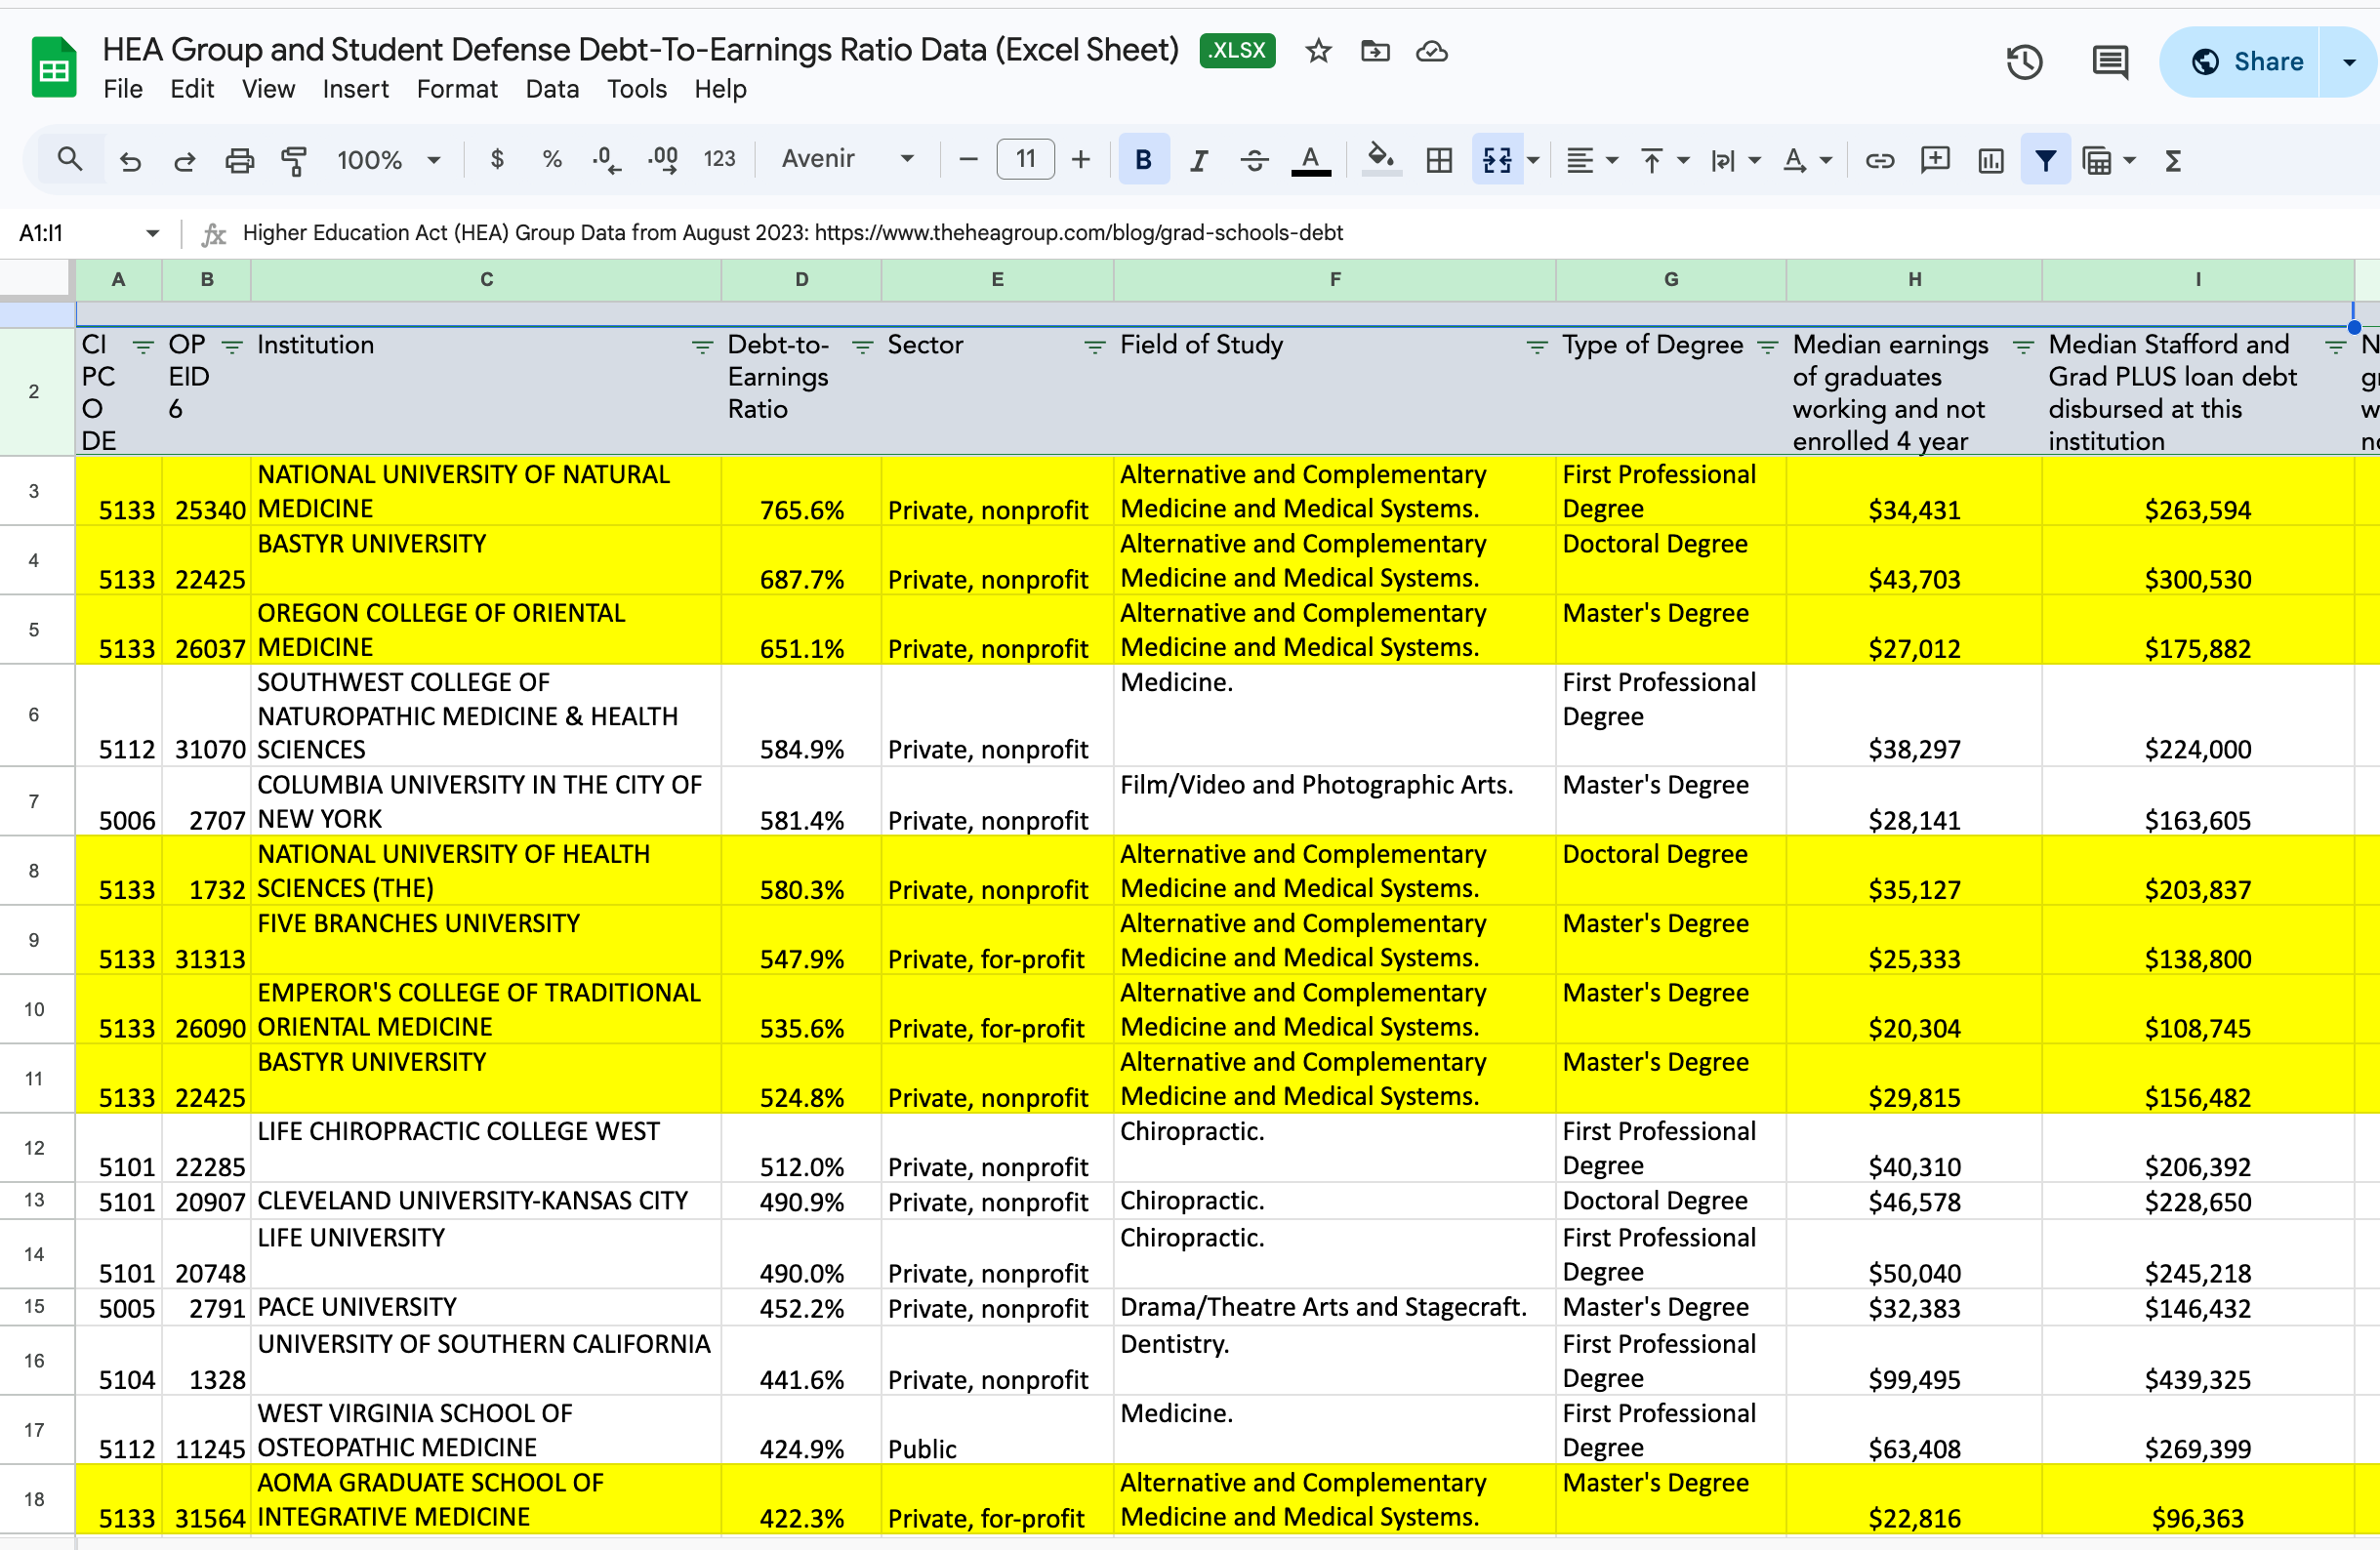The image size is (2380, 1550).
Task: Click the Share button
Action: [2246, 62]
